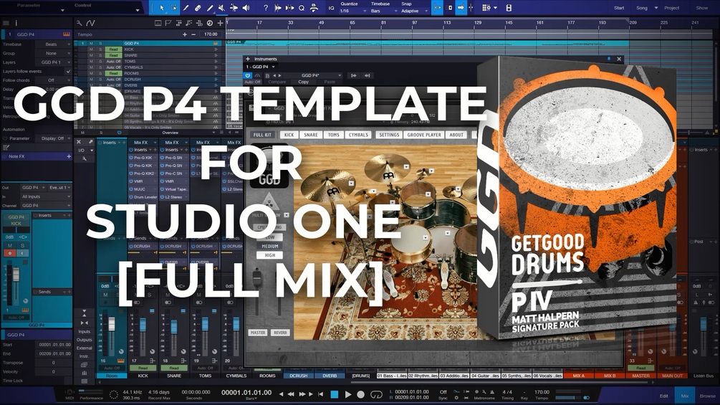
Task: Open track list wrench options
Action: coord(80,23)
